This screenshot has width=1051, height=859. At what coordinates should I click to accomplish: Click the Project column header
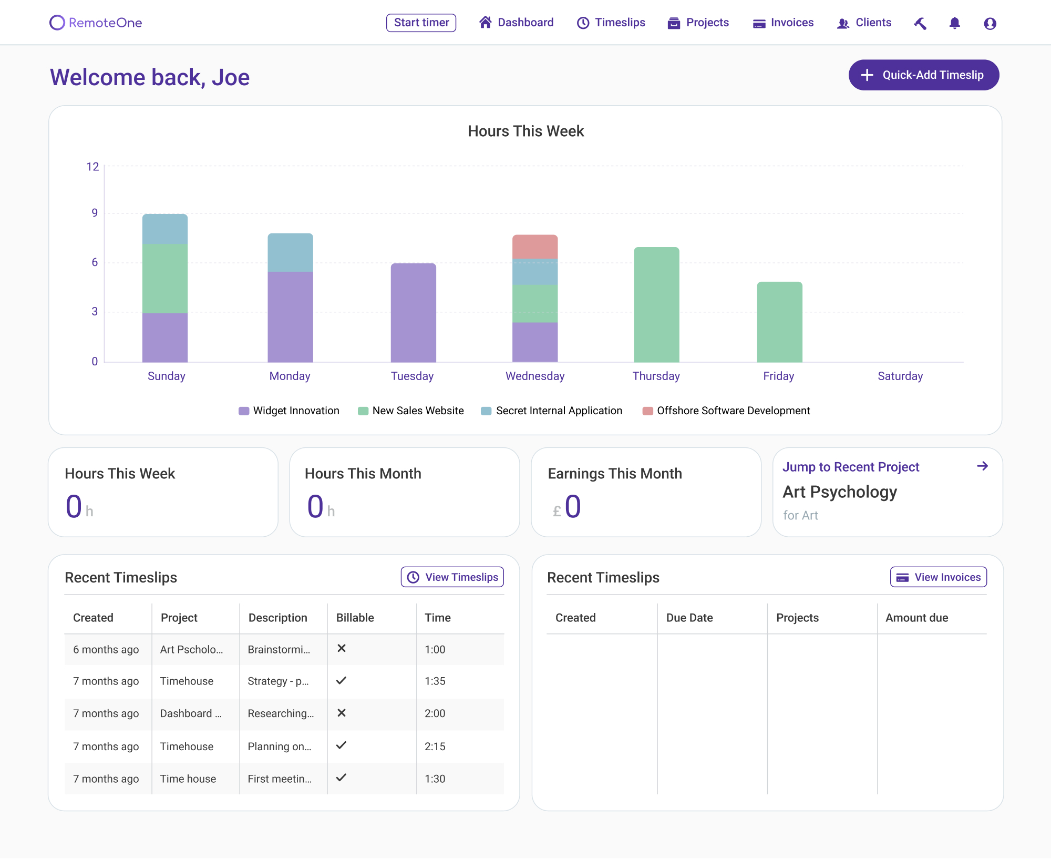pos(179,618)
